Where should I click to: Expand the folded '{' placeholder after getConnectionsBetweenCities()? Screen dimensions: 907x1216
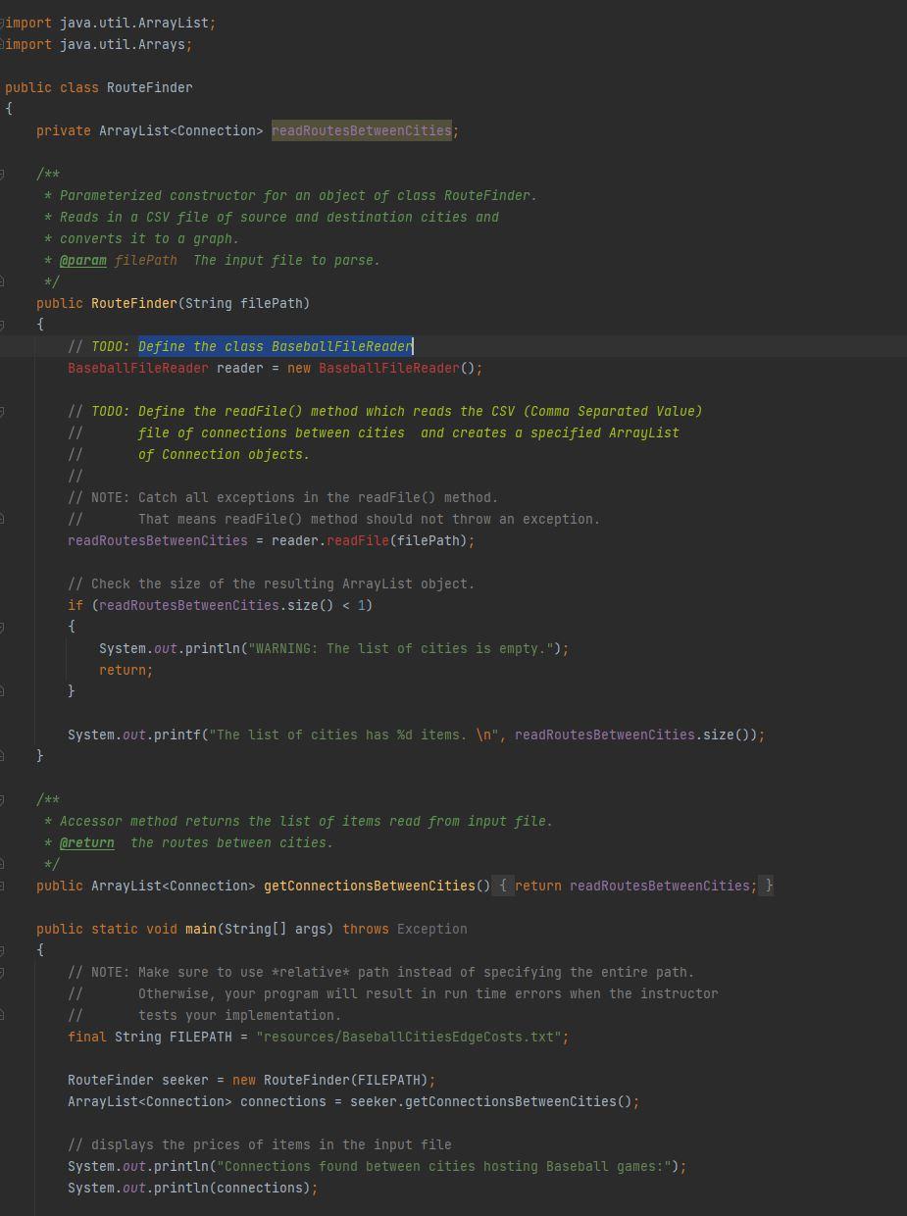(501, 886)
